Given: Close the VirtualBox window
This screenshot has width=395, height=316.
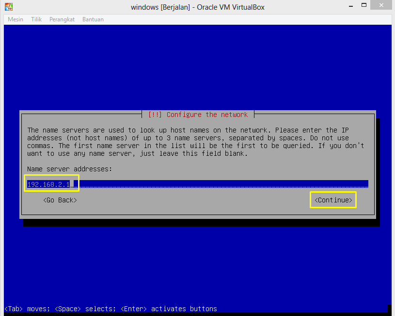Looking at the screenshot, I should (x=380, y=5).
